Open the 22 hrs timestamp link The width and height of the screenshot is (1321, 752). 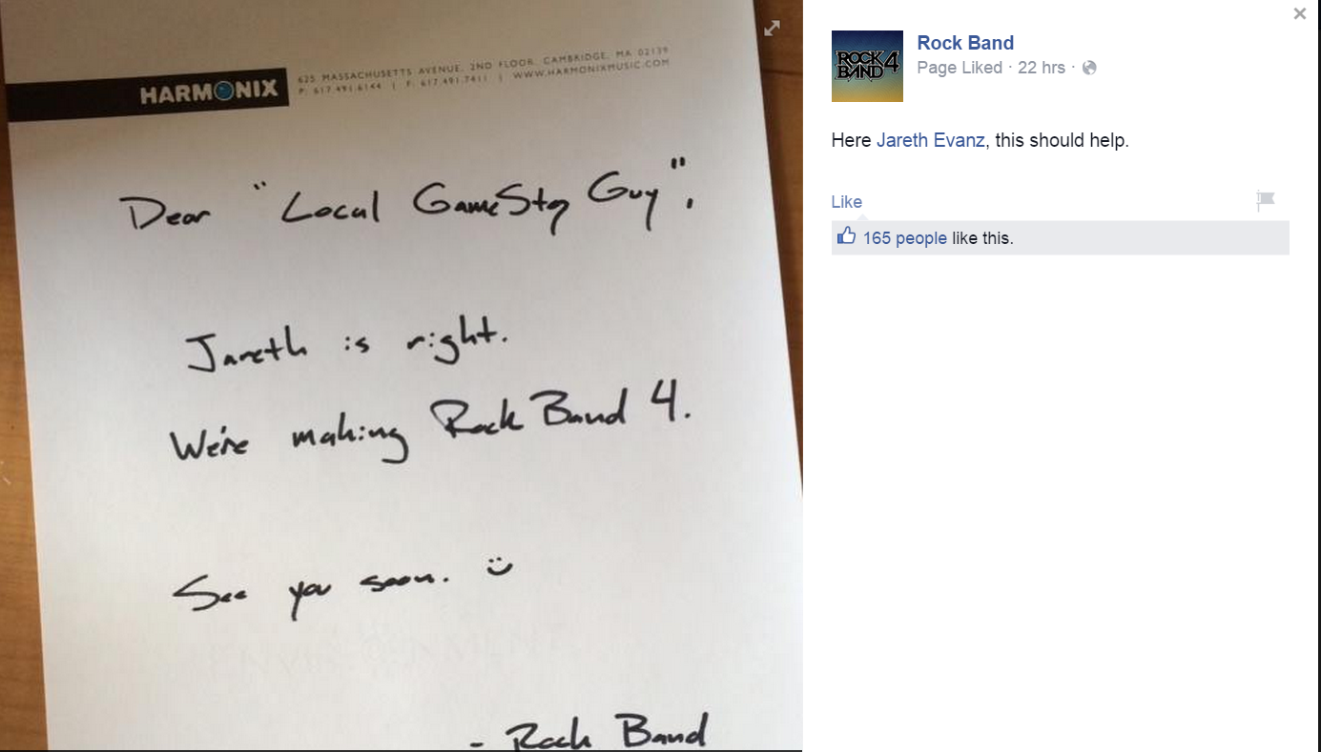click(x=1042, y=68)
